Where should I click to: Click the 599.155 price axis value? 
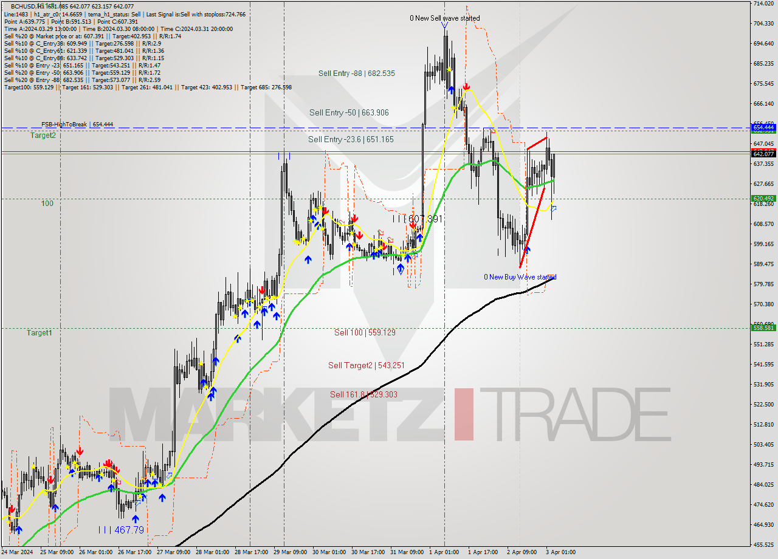(763, 244)
